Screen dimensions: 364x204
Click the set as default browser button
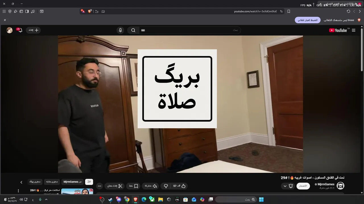click(x=308, y=20)
